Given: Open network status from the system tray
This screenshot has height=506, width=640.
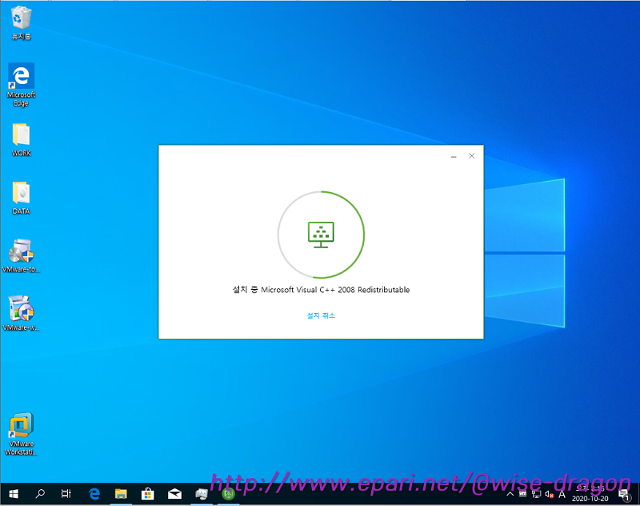Looking at the screenshot, I should click(536, 495).
